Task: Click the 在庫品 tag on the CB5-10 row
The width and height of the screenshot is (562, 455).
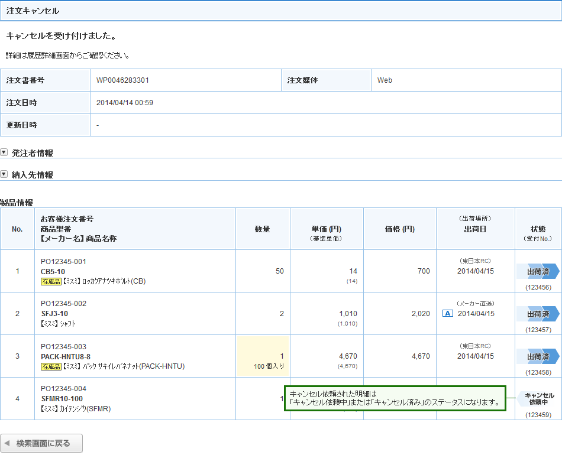Action: [x=51, y=282]
